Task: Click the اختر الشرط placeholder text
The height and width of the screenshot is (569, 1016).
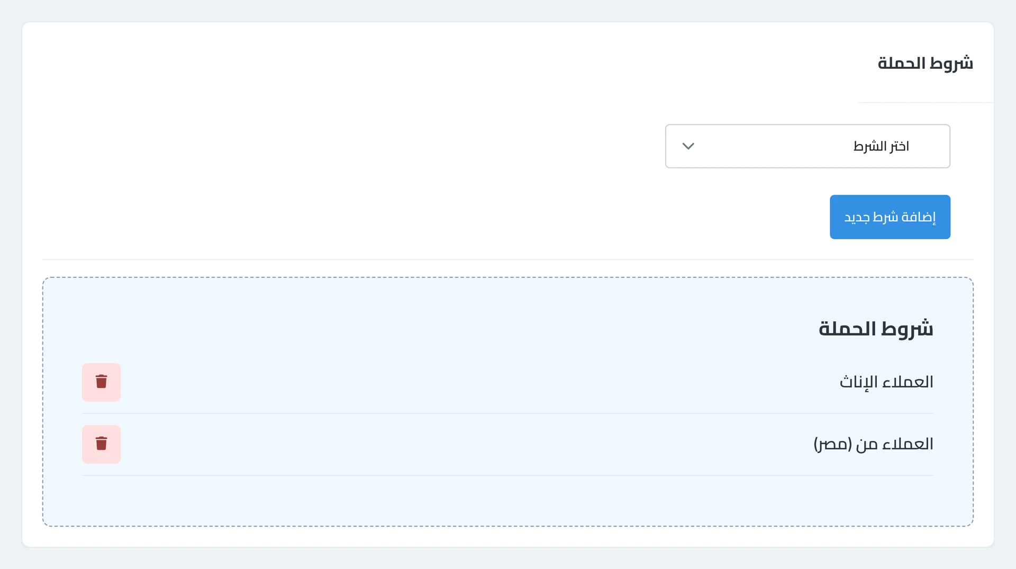Action: (881, 146)
